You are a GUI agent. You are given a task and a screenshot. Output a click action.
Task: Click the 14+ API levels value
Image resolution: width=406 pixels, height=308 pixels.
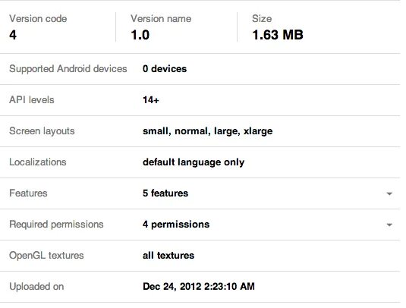point(151,100)
